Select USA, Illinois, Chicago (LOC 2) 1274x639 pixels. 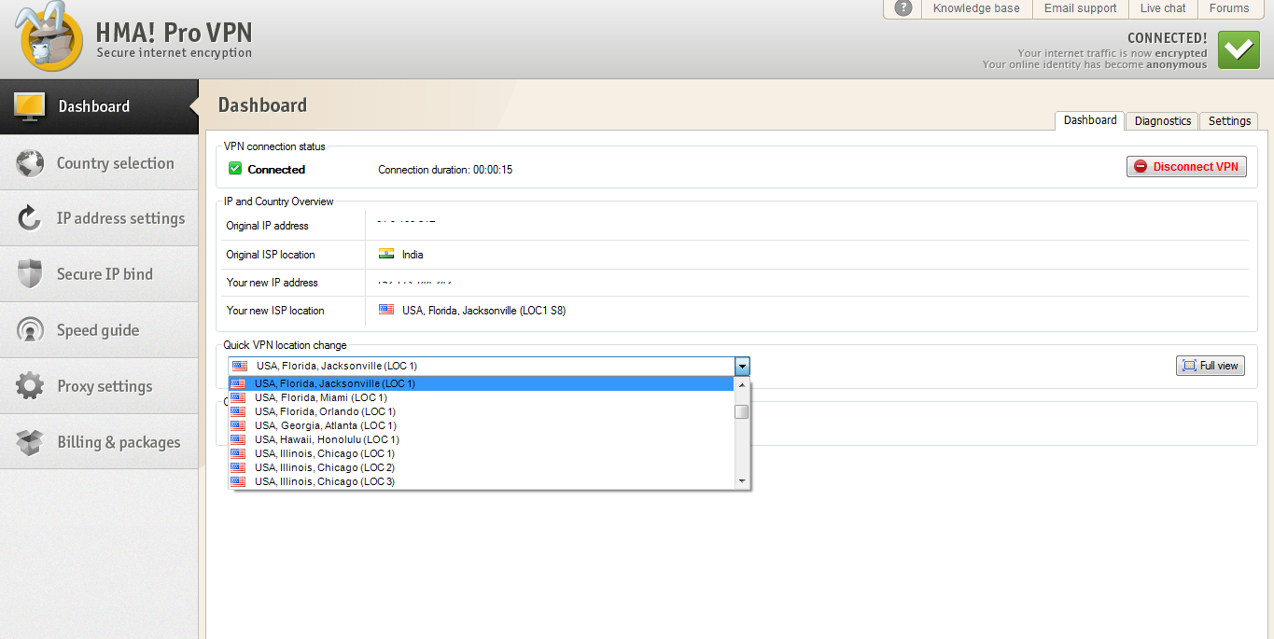click(x=482, y=467)
